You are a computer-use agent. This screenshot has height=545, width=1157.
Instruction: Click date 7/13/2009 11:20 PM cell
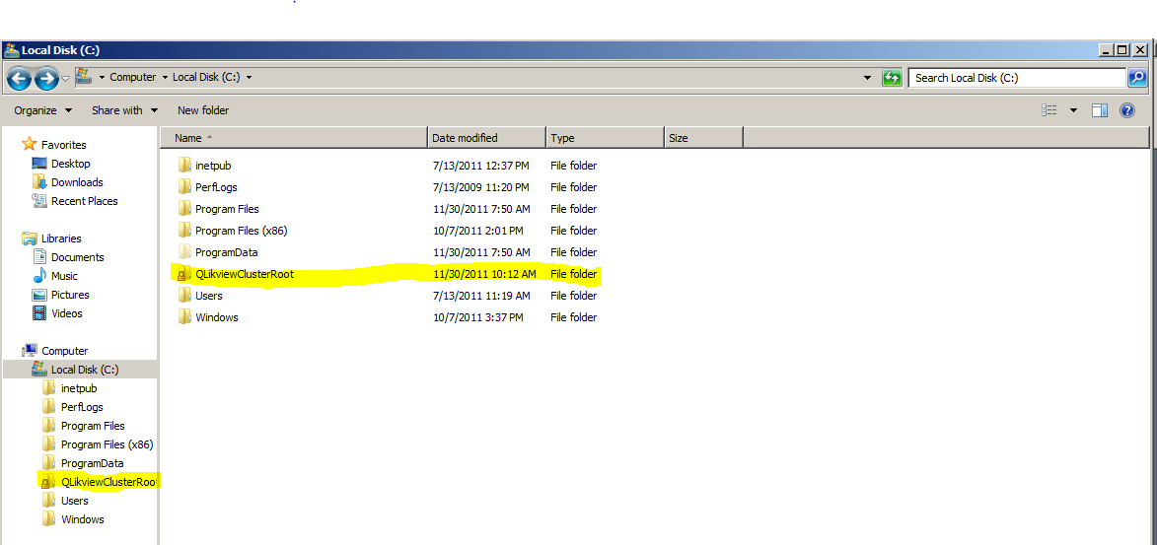(480, 186)
